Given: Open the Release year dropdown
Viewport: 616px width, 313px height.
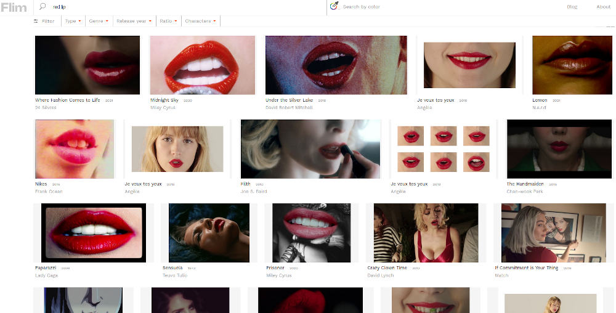Looking at the screenshot, I should tap(134, 21).
